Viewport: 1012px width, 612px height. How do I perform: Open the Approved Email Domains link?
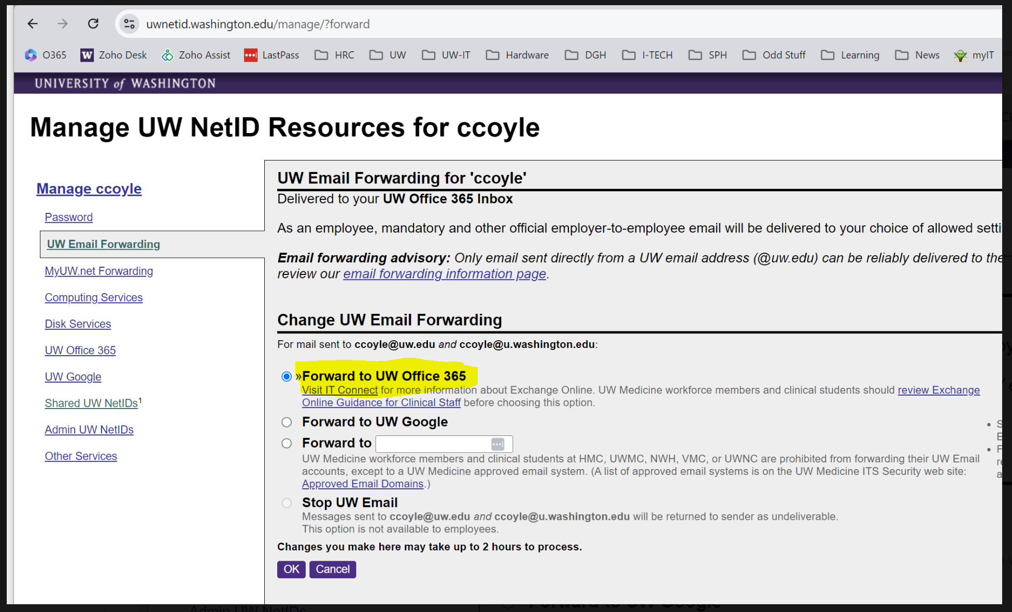363,484
